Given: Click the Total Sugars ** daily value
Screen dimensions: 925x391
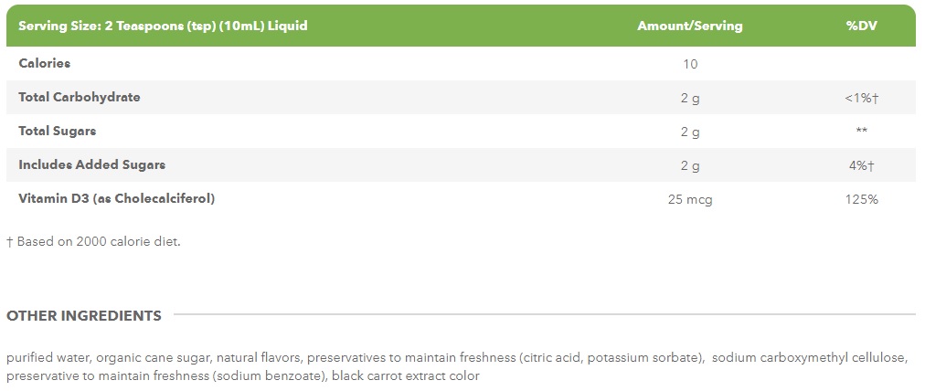Looking at the screenshot, I should coord(861,131).
